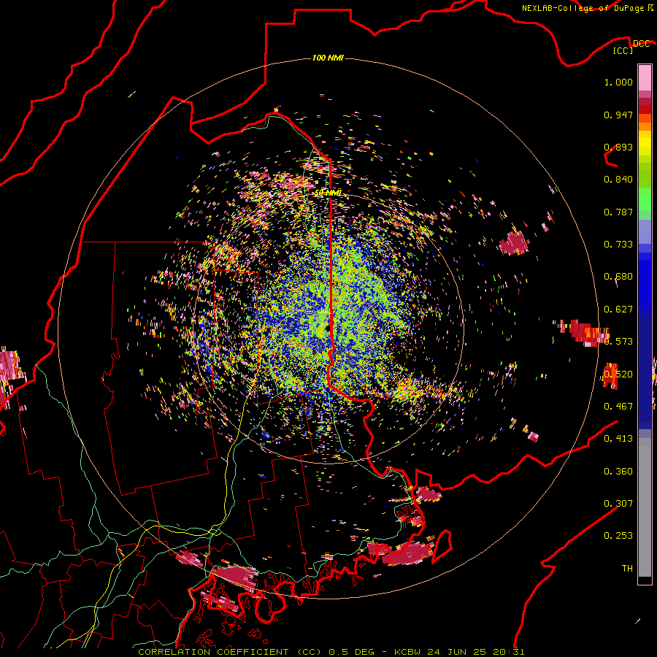Click the 0.467 scale value
Screen dimensions: 657x657
click(618, 406)
